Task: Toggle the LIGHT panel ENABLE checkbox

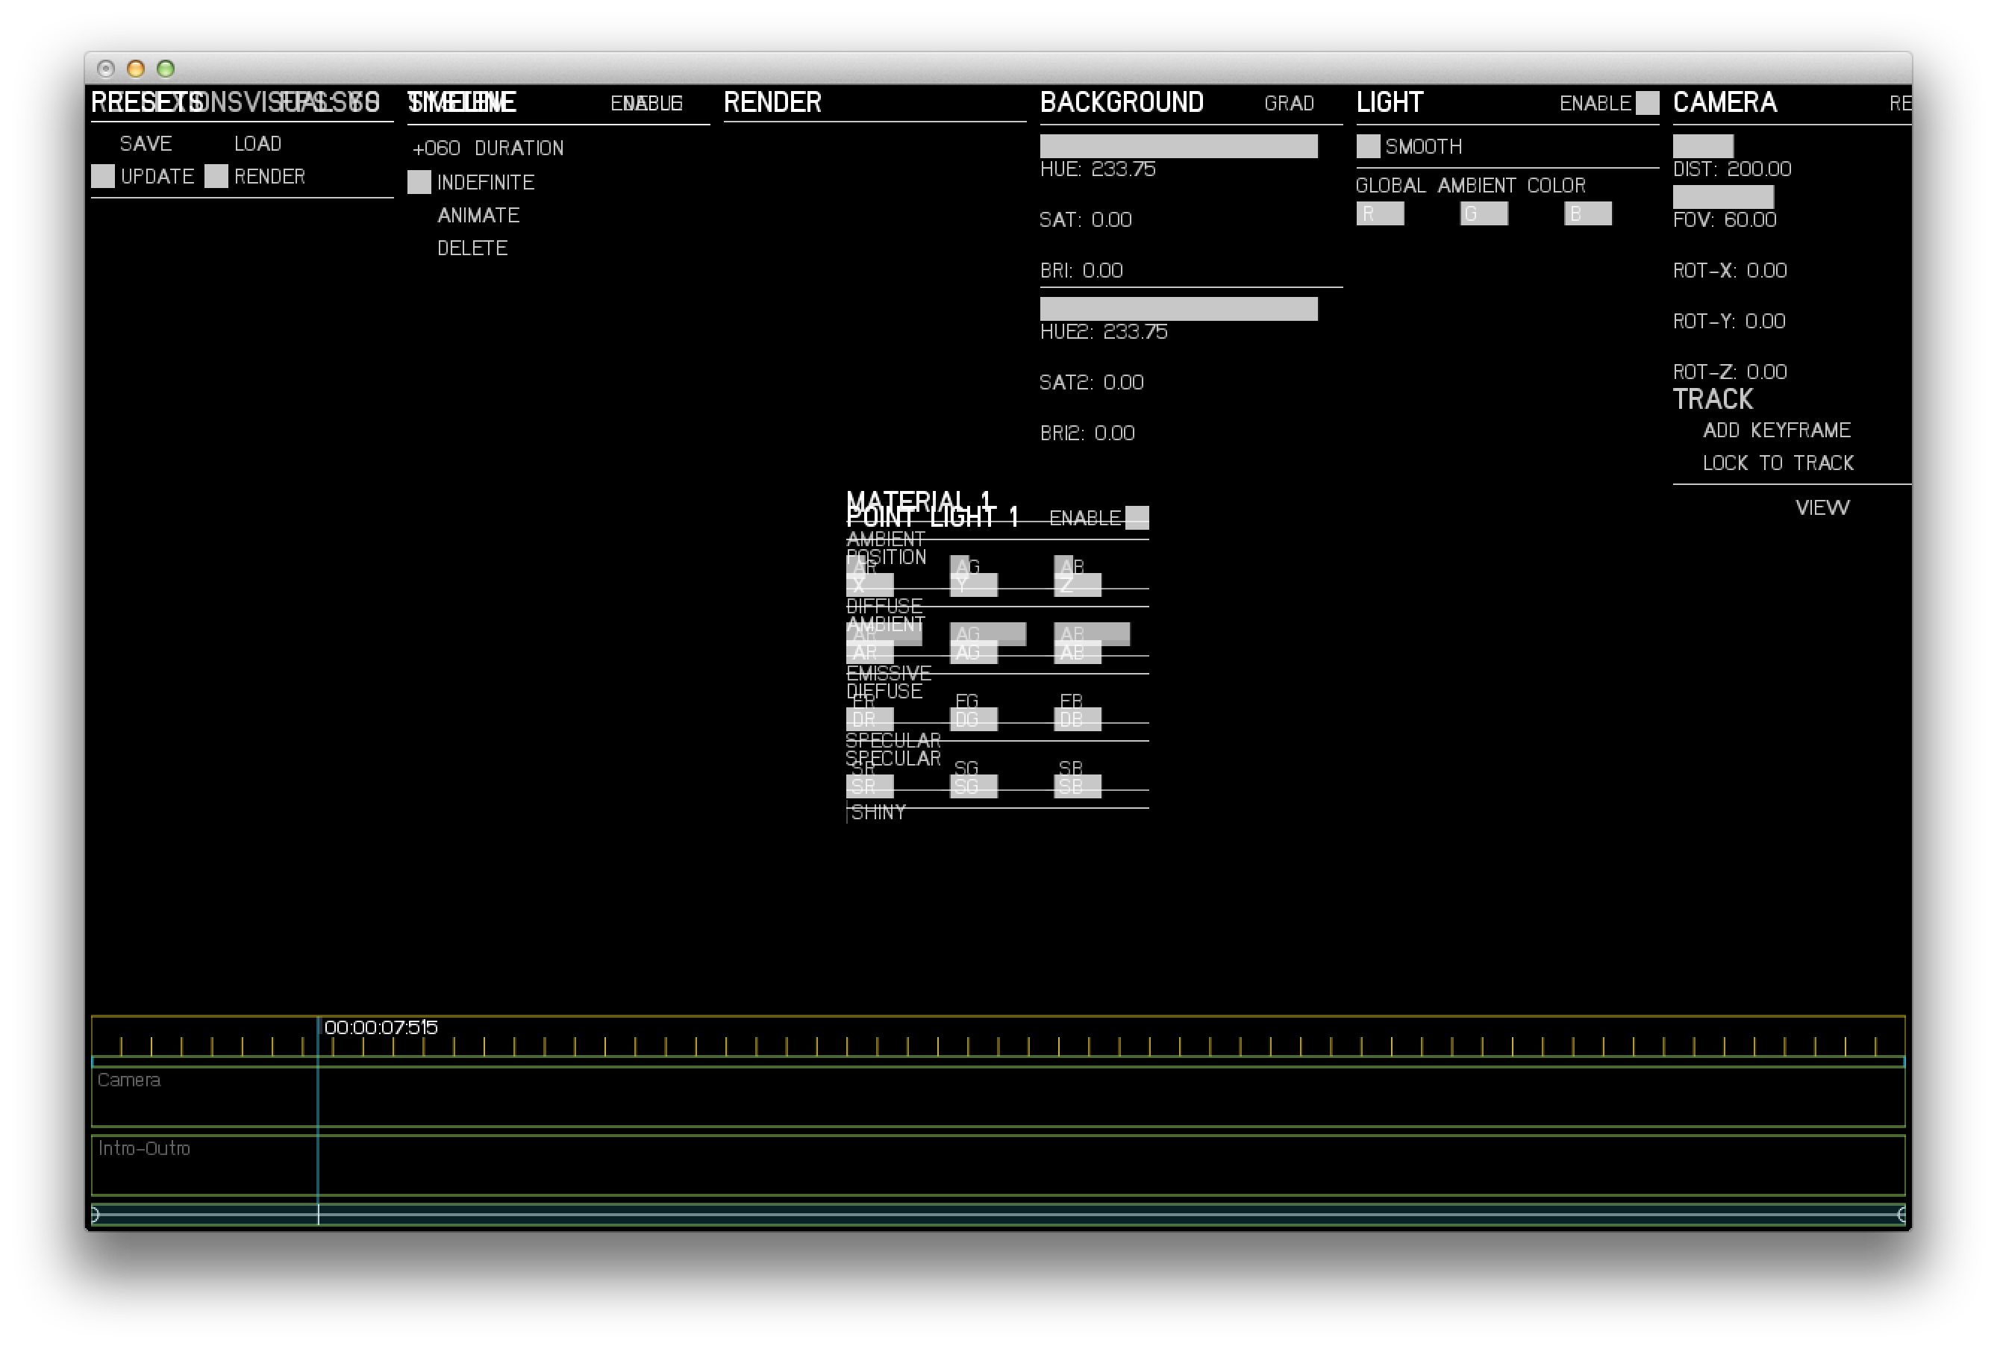Action: [x=1647, y=103]
